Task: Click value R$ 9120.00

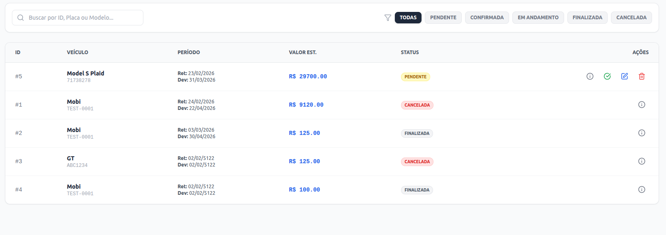Action: (306, 105)
